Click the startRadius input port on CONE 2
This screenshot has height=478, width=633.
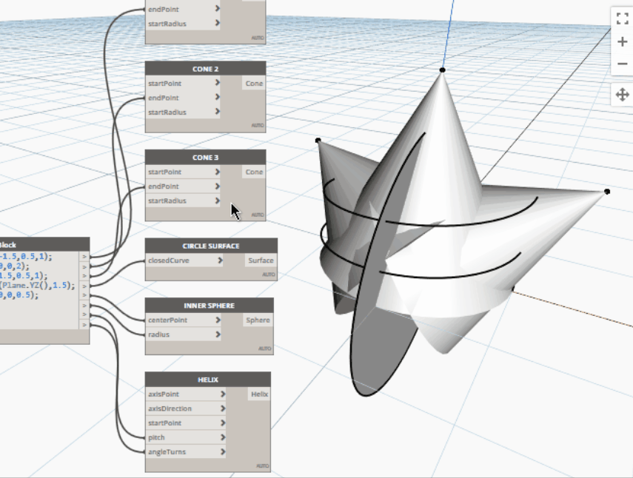[183, 112]
